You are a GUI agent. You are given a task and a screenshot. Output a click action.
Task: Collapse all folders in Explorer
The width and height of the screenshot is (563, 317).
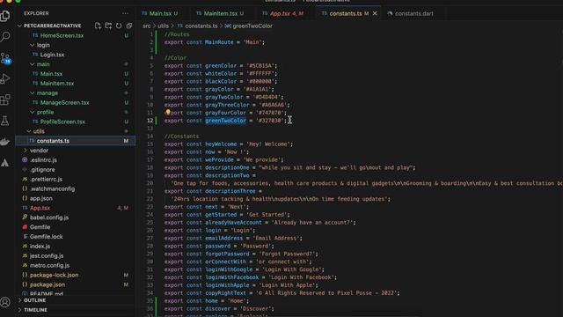129,26
